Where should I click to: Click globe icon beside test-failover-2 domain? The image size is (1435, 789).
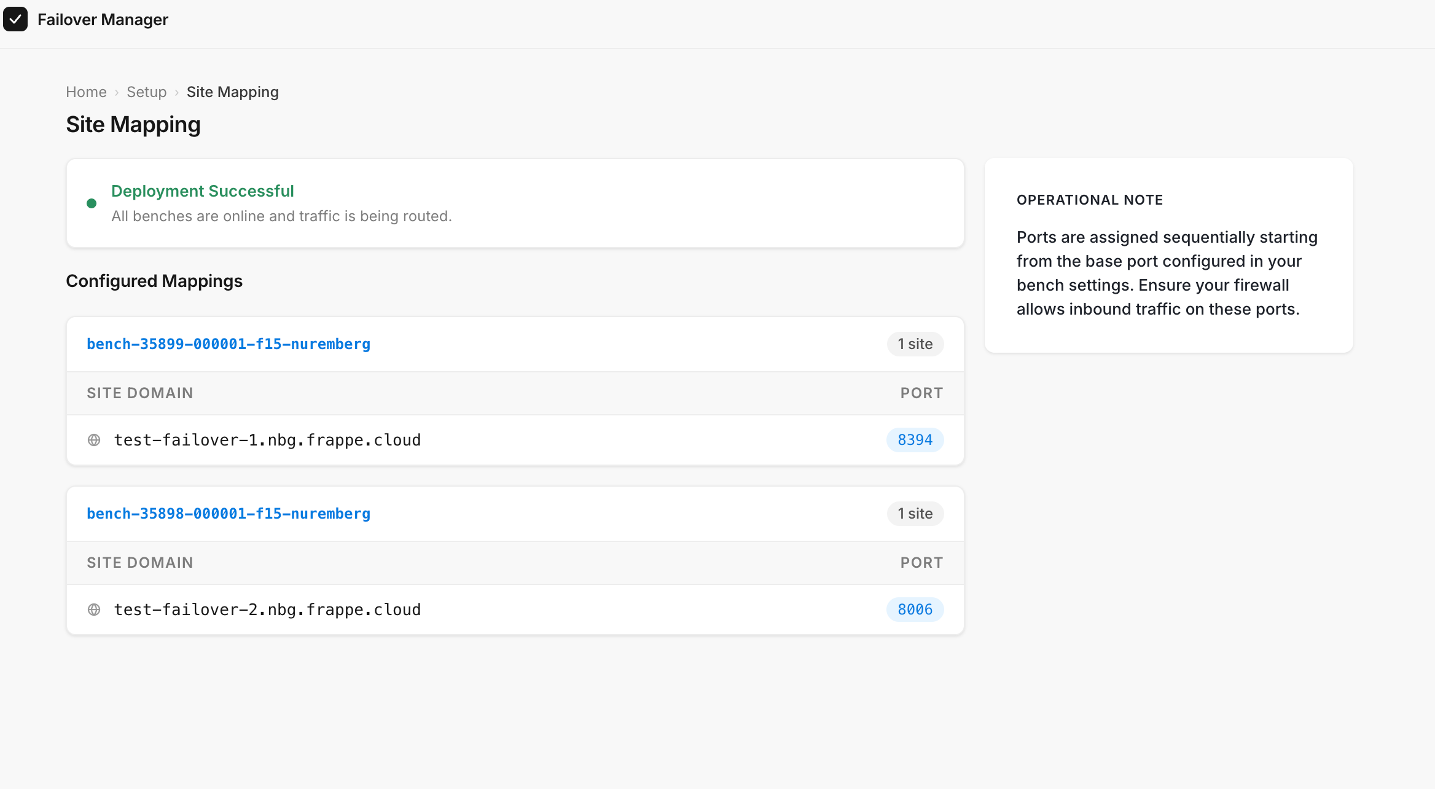[x=94, y=610]
